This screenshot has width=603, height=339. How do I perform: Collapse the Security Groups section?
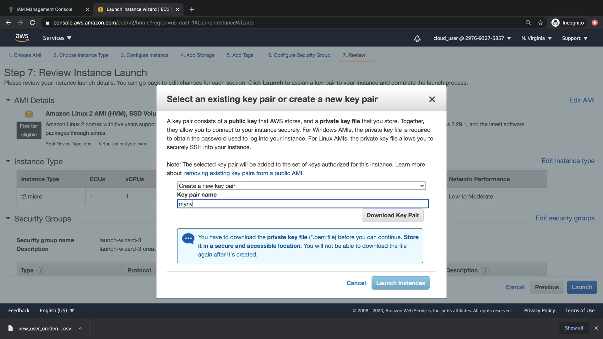[8, 218]
